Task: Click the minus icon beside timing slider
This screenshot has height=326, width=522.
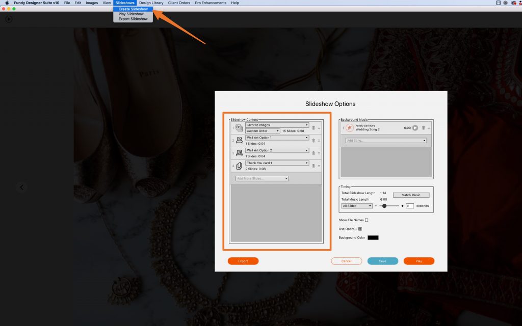Action: pos(376,206)
